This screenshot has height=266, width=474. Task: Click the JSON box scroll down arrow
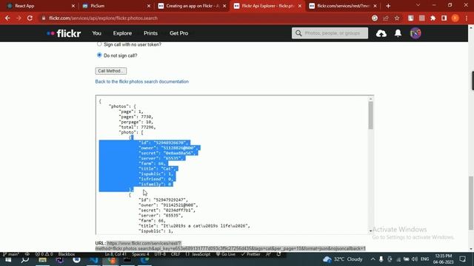(370, 231)
